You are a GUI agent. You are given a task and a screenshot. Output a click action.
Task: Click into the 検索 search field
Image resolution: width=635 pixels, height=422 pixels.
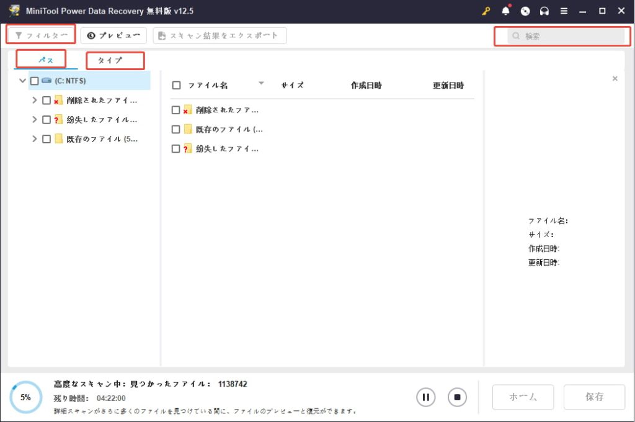tap(566, 36)
